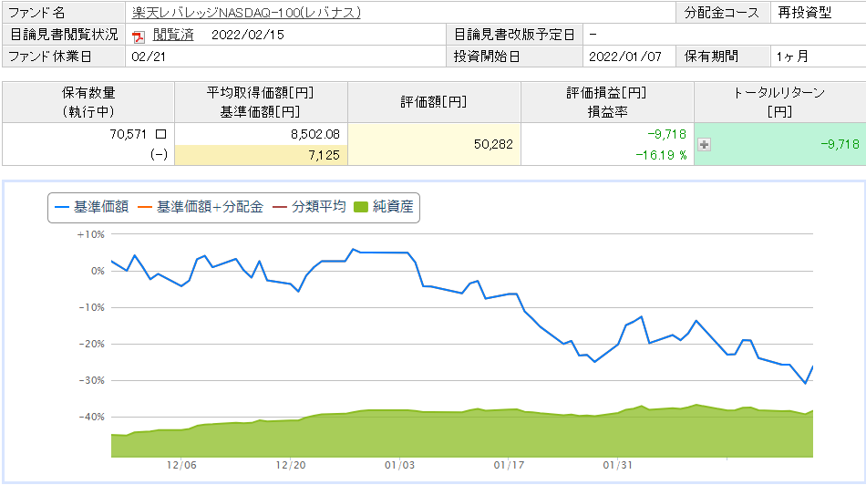866x485 pixels.
Task: Click the 目論見書改版予定日 label cell
Action: pos(514,35)
